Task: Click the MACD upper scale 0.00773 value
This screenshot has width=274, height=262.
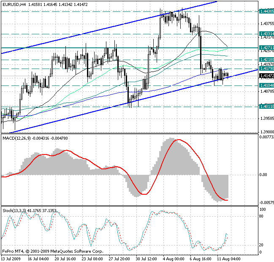Action: click(267, 137)
